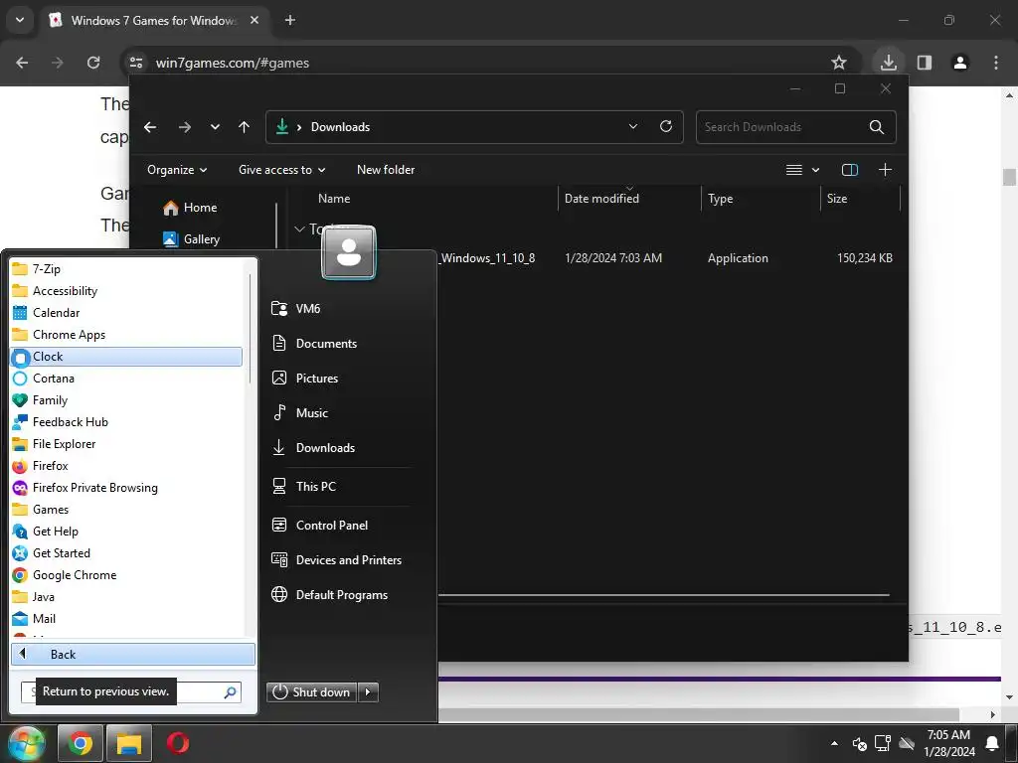Expand the Java folder

tap(126, 597)
